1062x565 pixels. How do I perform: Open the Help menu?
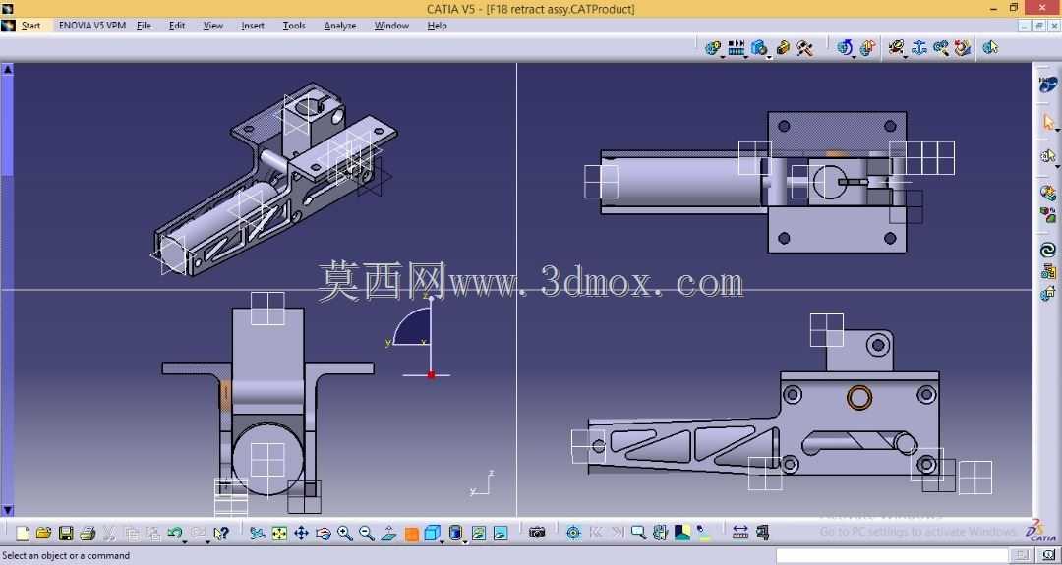(x=437, y=26)
